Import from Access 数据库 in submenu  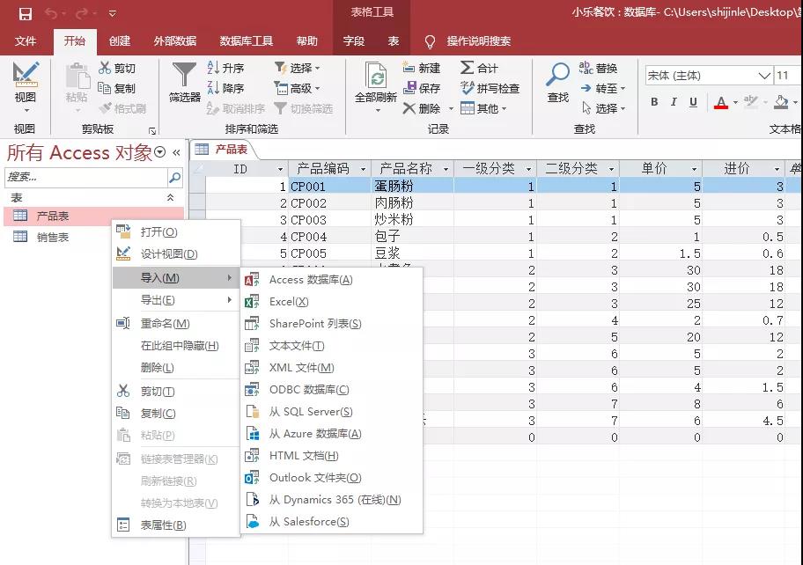[331, 280]
